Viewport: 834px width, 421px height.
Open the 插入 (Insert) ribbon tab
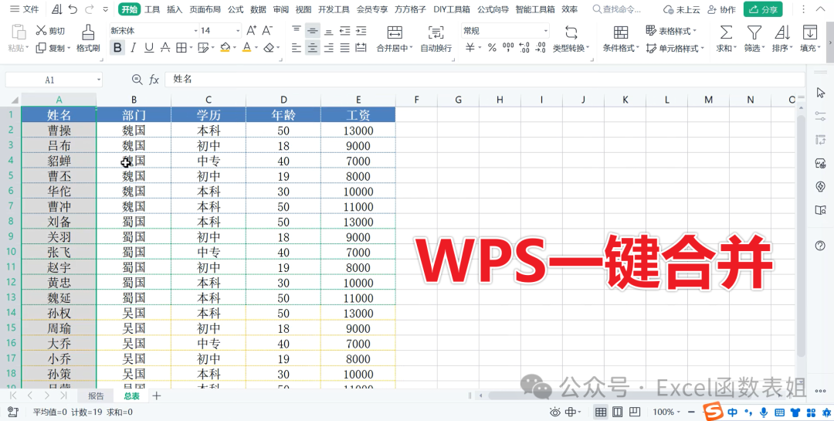click(x=175, y=9)
